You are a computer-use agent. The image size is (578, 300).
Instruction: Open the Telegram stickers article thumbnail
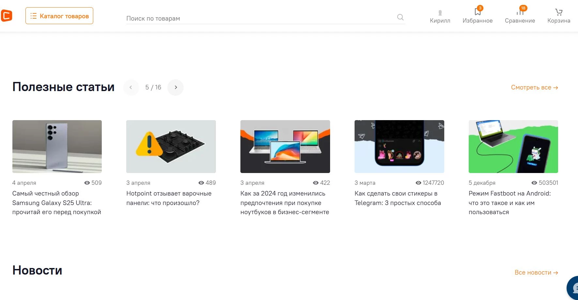pyautogui.click(x=399, y=147)
